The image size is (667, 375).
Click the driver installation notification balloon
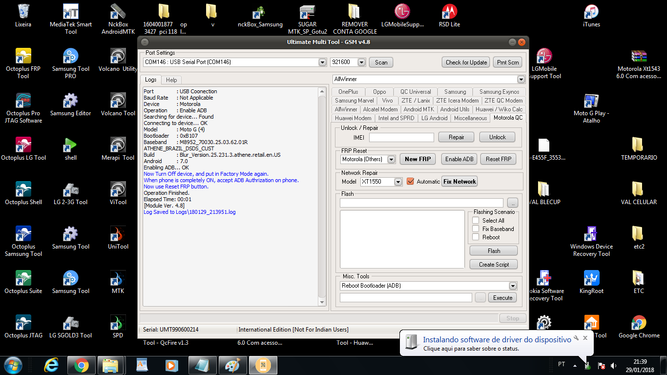(x=496, y=343)
